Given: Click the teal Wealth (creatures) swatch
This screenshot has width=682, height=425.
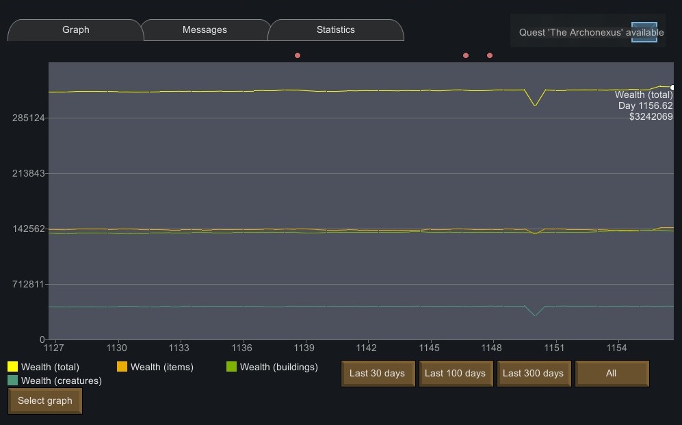Looking at the screenshot, I should (12, 381).
